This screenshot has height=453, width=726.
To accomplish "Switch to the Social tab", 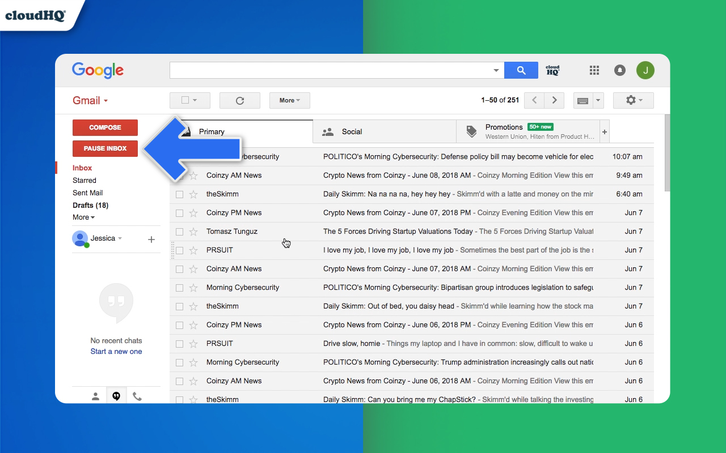I will 352,131.
